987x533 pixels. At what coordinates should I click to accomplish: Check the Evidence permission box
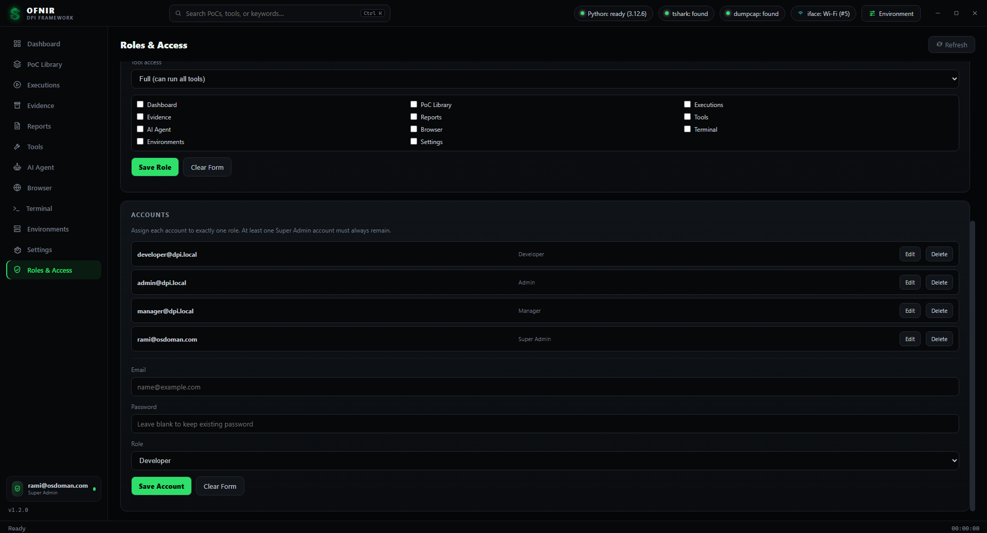point(140,116)
